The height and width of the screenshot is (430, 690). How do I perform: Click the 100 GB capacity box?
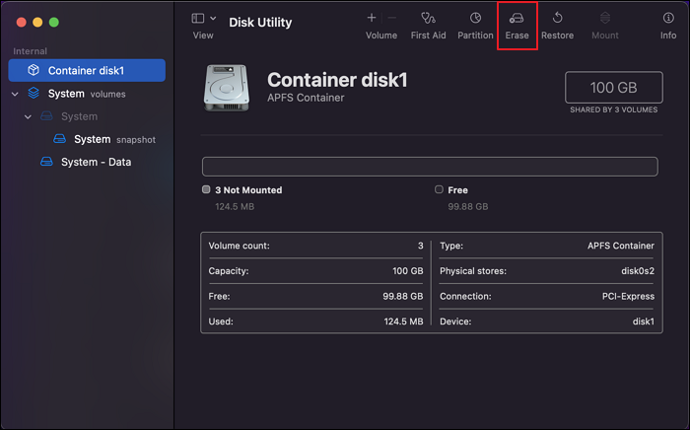(x=613, y=87)
